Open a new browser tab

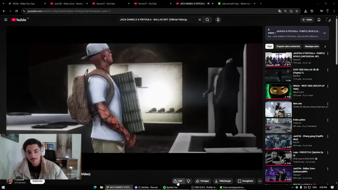click(x=261, y=4)
